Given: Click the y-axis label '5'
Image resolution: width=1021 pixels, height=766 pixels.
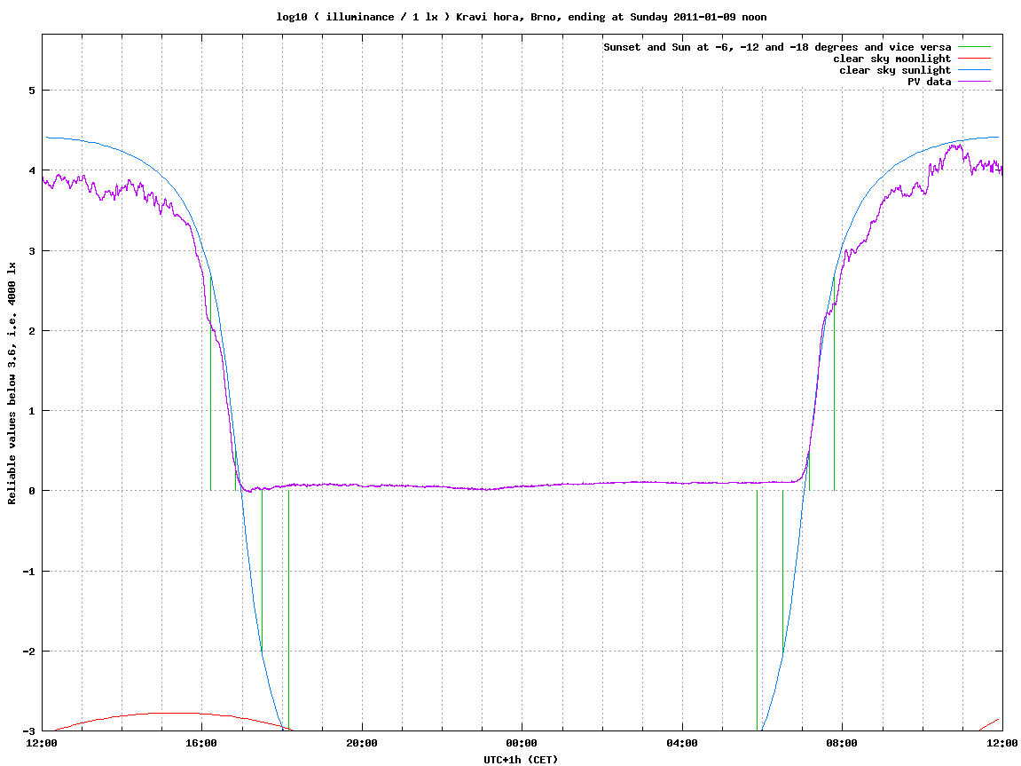Looking at the screenshot, I should [31, 91].
